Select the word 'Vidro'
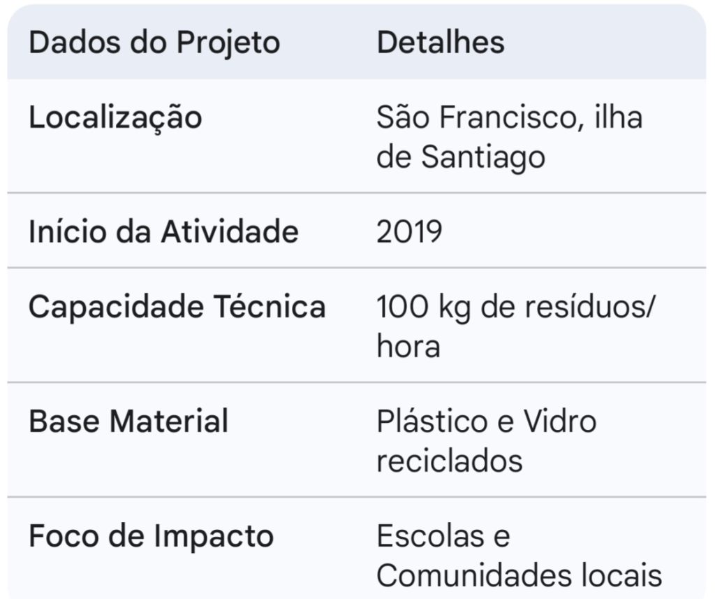This screenshot has height=599, width=715. coord(560,421)
